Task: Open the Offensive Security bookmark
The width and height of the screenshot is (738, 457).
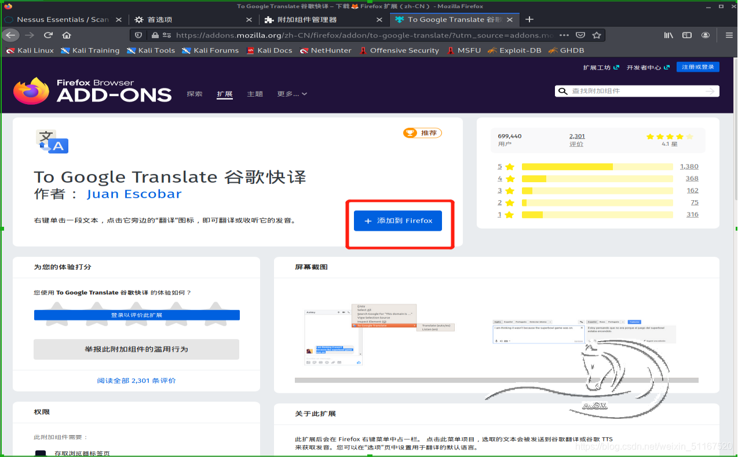Action: point(399,50)
